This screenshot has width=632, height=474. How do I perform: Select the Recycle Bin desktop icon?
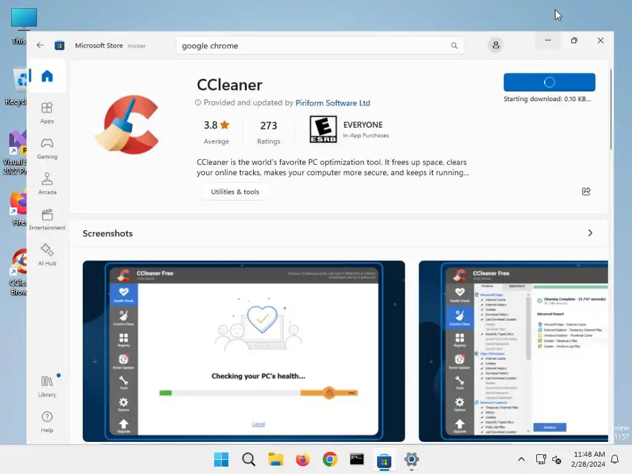[16, 86]
